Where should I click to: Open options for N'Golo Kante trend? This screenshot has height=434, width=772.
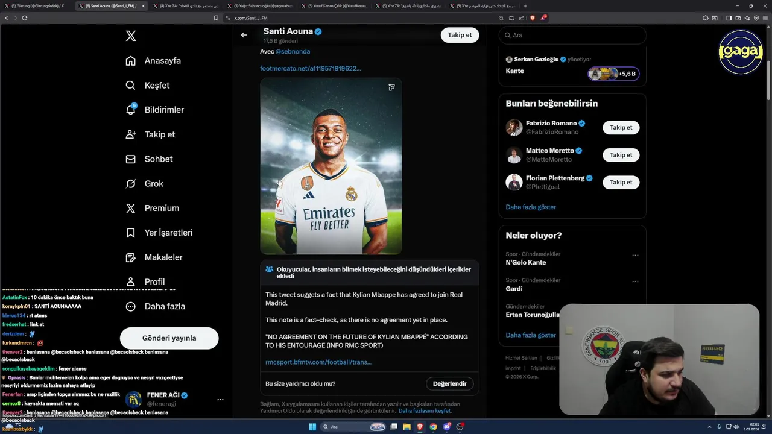click(x=635, y=256)
